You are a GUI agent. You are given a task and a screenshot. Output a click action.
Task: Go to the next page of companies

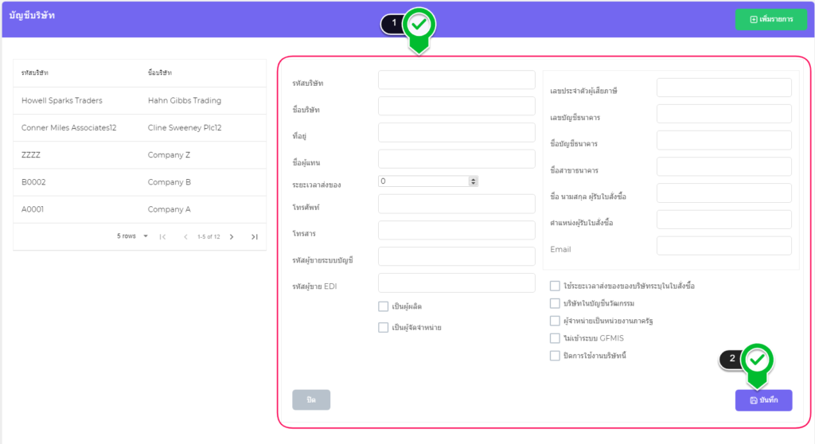click(x=232, y=236)
